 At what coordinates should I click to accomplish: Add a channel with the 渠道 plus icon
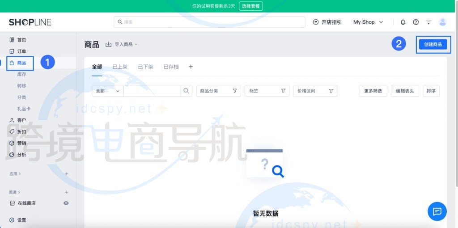[x=67, y=192]
